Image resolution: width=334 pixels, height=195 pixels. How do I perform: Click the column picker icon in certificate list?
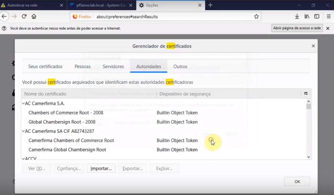pyautogui.click(x=306, y=93)
